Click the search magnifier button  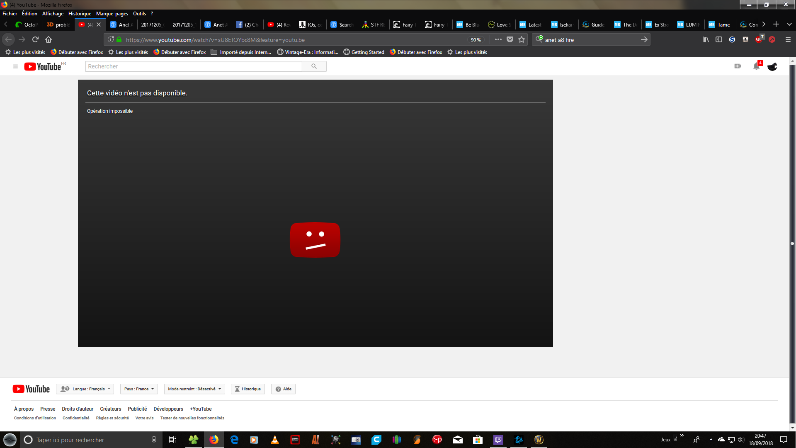(x=314, y=66)
